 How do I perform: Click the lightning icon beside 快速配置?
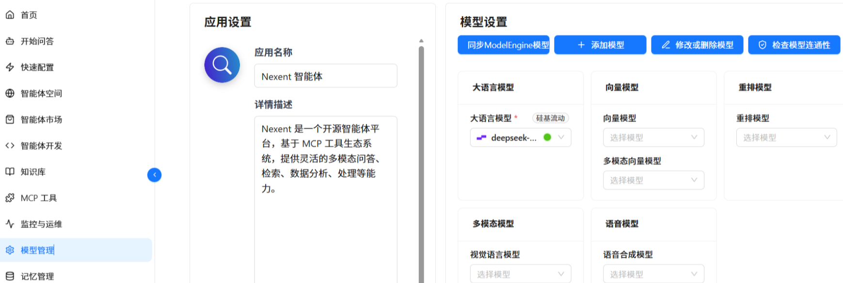pyautogui.click(x=10, y=67)
